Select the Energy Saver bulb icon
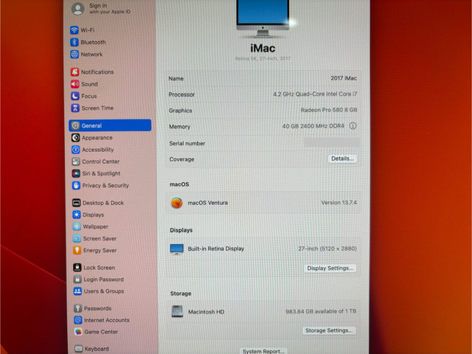 point(77,250)
